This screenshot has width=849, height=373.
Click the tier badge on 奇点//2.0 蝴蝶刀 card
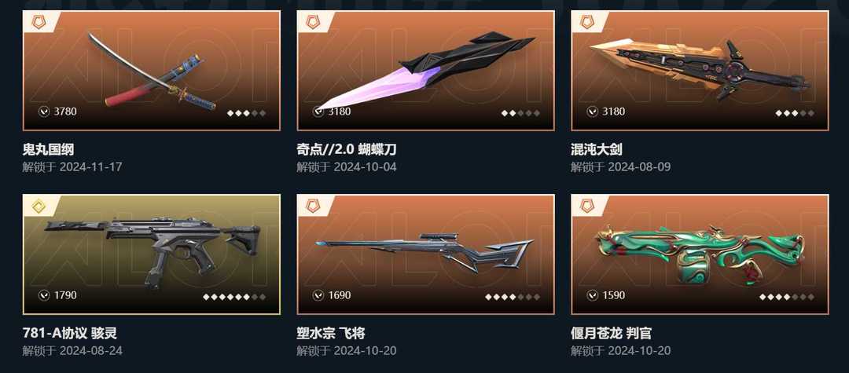click(312, 22)
